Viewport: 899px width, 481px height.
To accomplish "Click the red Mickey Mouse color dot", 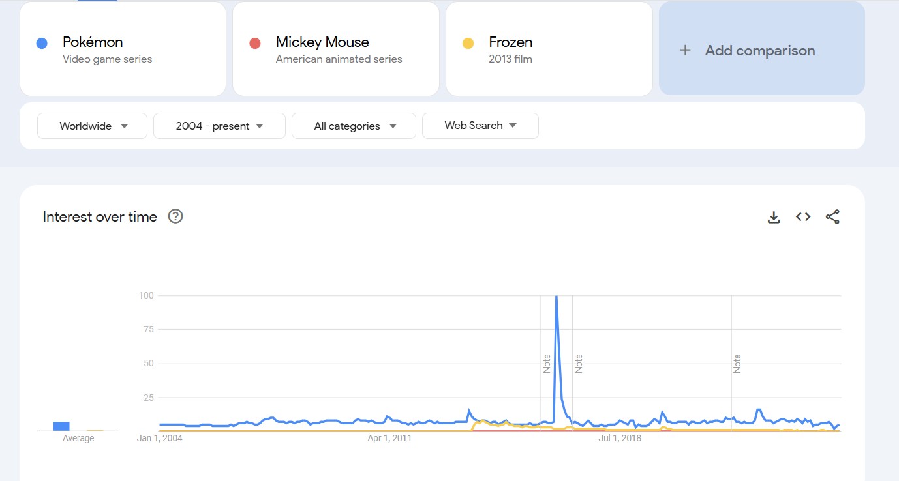I will click(255, 43).
